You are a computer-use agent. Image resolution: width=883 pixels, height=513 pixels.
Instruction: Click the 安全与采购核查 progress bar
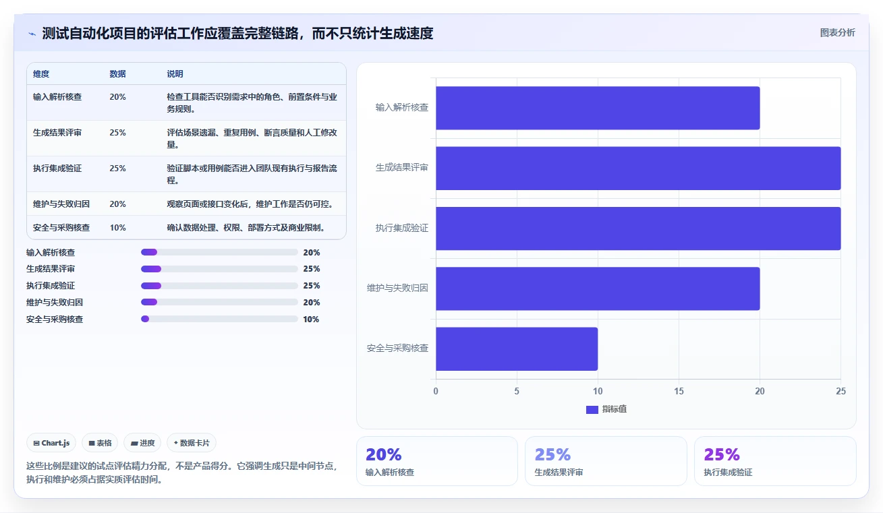click(219, 320)
